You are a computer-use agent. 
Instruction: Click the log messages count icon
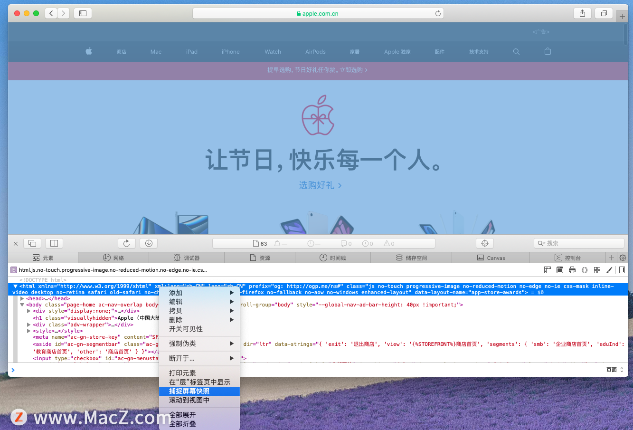pos(346,243)
